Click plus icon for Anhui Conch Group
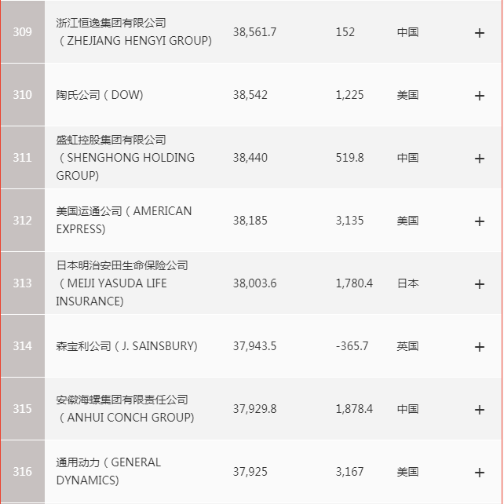504x504 pixels. (480, 410)
